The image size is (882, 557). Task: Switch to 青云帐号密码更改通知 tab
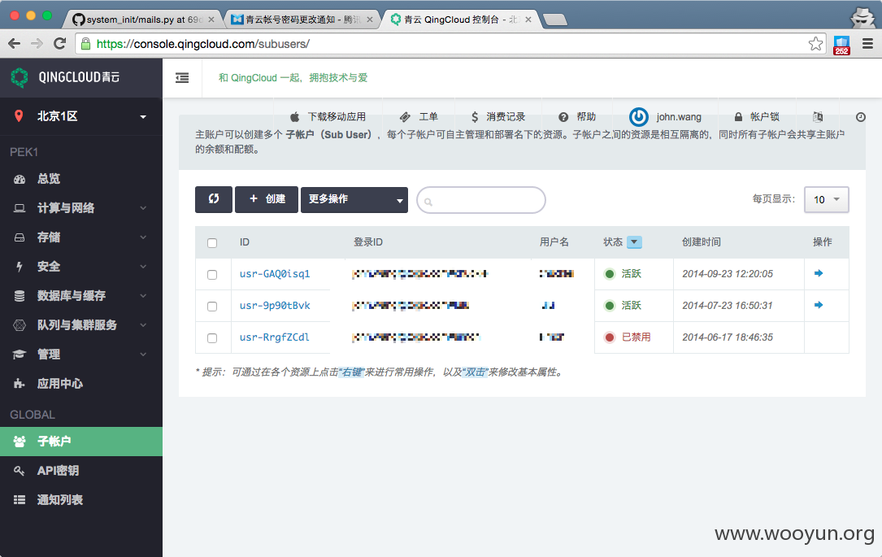click(302, 20)
